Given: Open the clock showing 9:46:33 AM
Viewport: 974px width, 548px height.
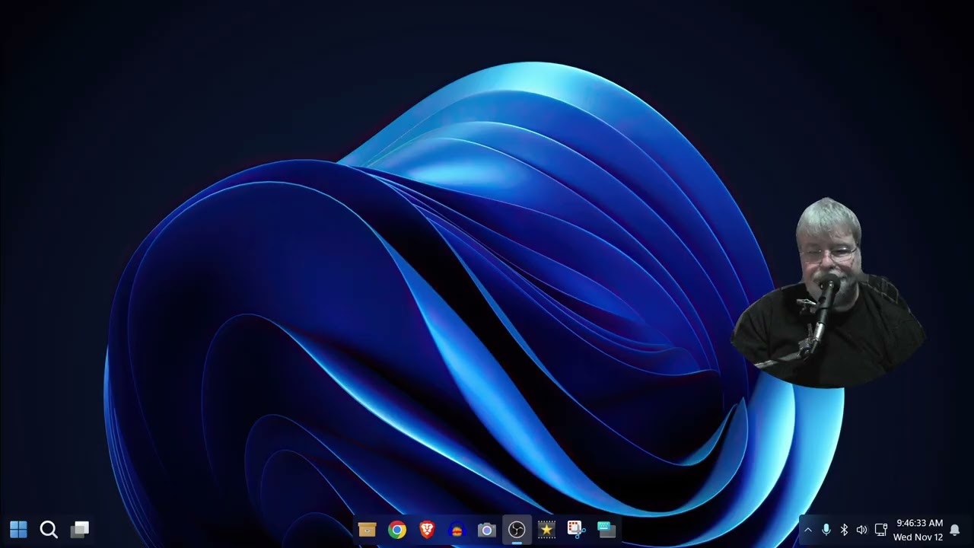Looking at the screenshot, I should tap(919, 524).
